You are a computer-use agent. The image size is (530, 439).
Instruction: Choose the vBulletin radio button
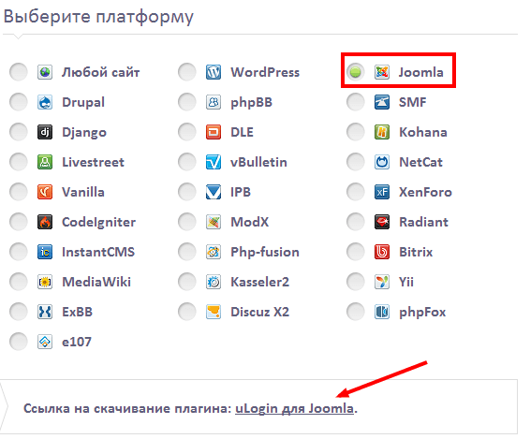187,162
